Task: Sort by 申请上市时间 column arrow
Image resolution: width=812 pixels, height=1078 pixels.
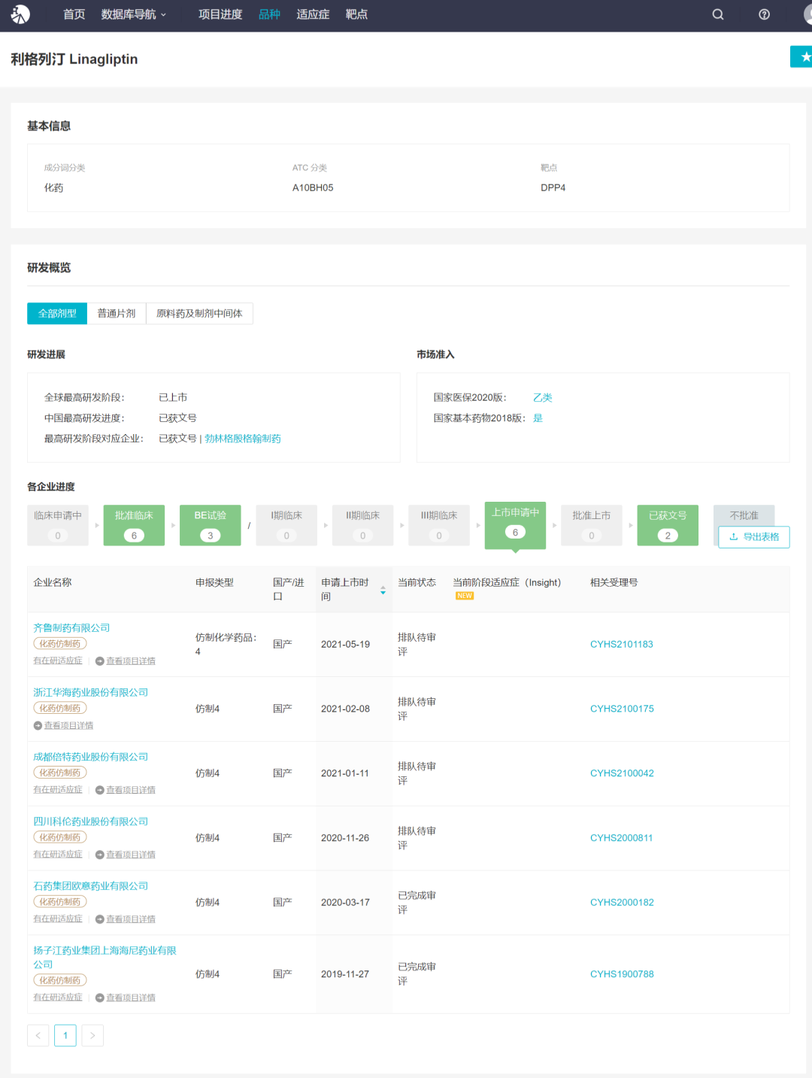Action: pyautogui.click(x=383, y=591)
